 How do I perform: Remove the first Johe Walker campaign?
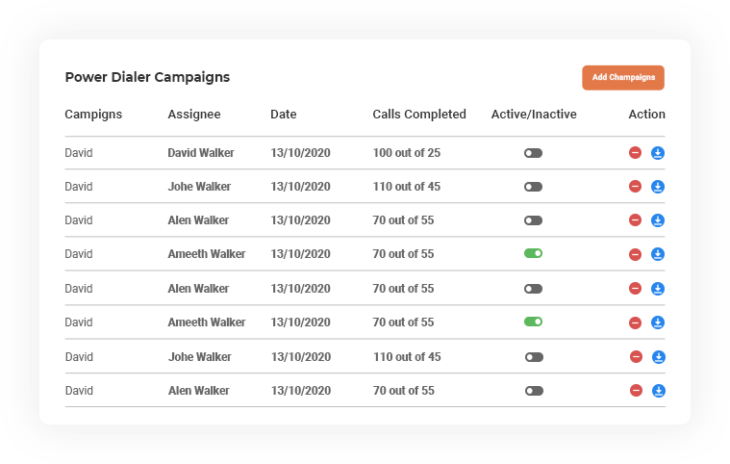coord(635,187)
